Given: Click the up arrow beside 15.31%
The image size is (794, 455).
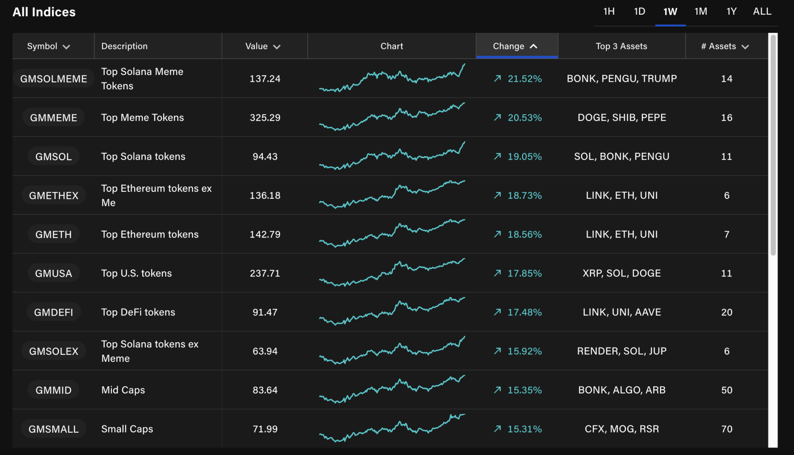Looking at the screenshot, I should click(498, 428).
